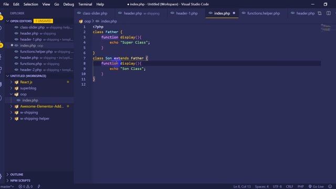Click the file icon of class-slider.php in Open Editors
The width and height of the screenshot is (336, 189).
[16, 27]
